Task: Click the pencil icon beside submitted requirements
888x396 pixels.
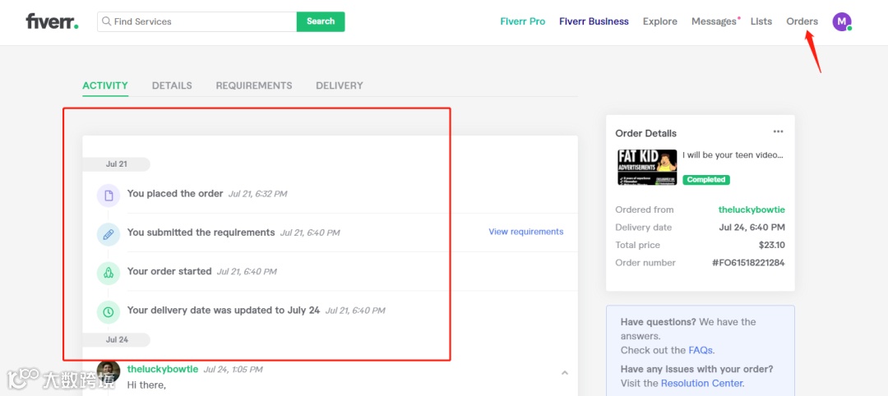Action: click(109, 234)
